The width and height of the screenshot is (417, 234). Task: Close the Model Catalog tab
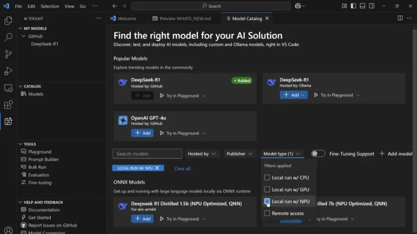[x=267, y=18]
